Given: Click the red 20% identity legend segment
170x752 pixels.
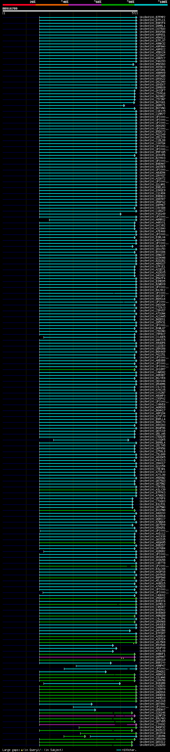Looking at the screenshot, I should tap(19, 5).
